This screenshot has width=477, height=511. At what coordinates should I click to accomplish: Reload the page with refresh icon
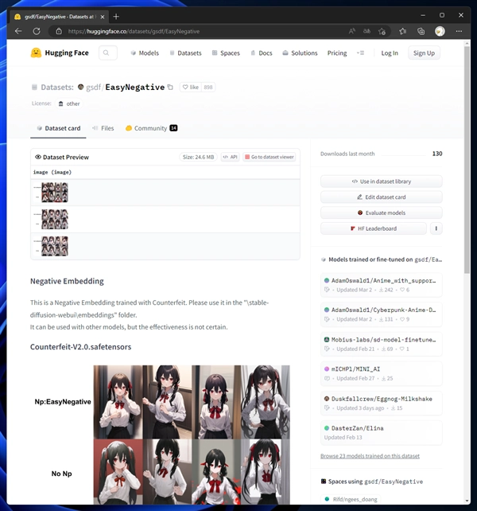(37, 31)
